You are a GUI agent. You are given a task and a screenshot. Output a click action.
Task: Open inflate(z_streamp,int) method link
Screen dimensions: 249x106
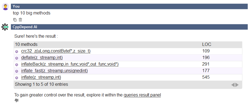pos(41,77)
